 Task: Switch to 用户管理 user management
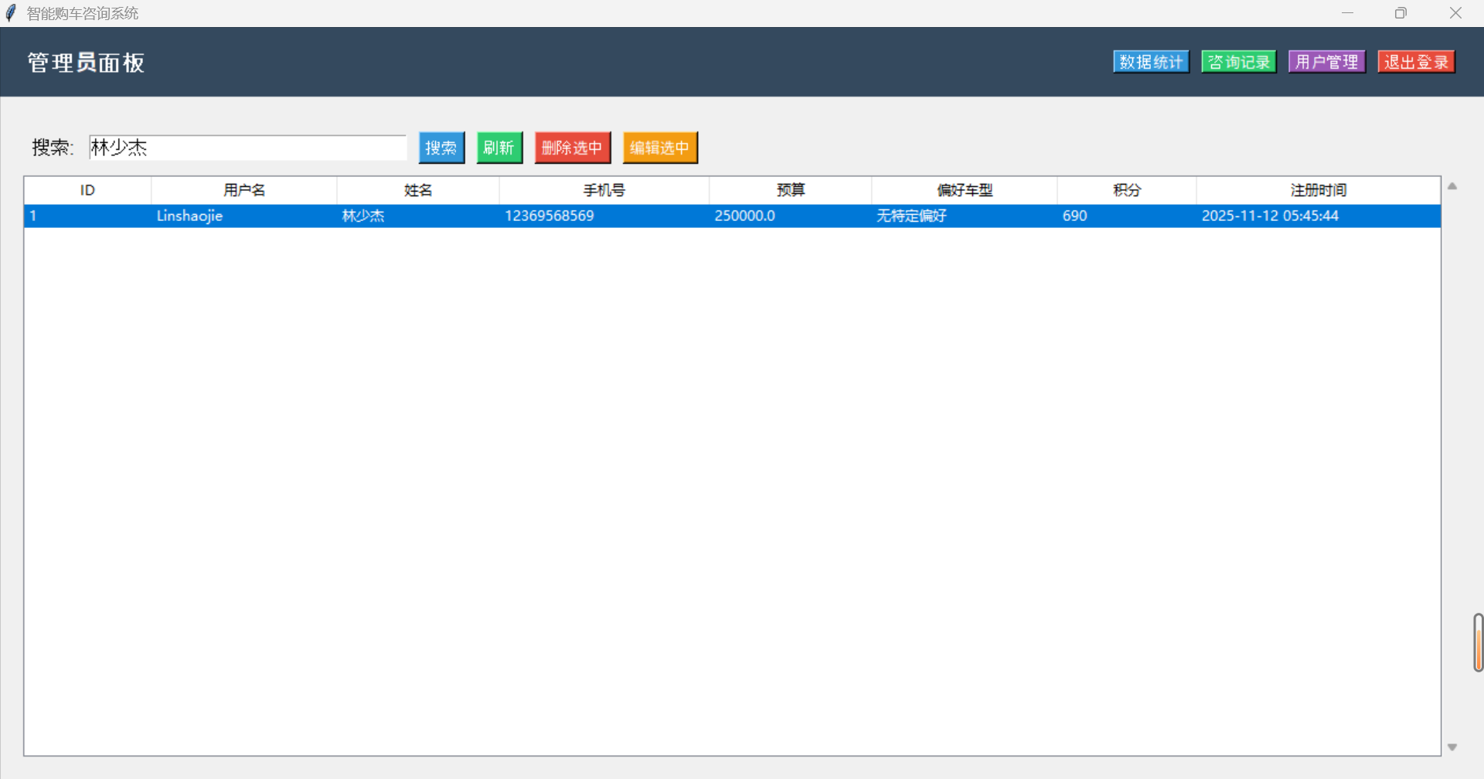click(x=1326, y=62)
